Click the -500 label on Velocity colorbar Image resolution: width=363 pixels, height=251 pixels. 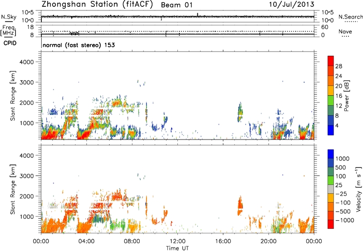(343, 212)
